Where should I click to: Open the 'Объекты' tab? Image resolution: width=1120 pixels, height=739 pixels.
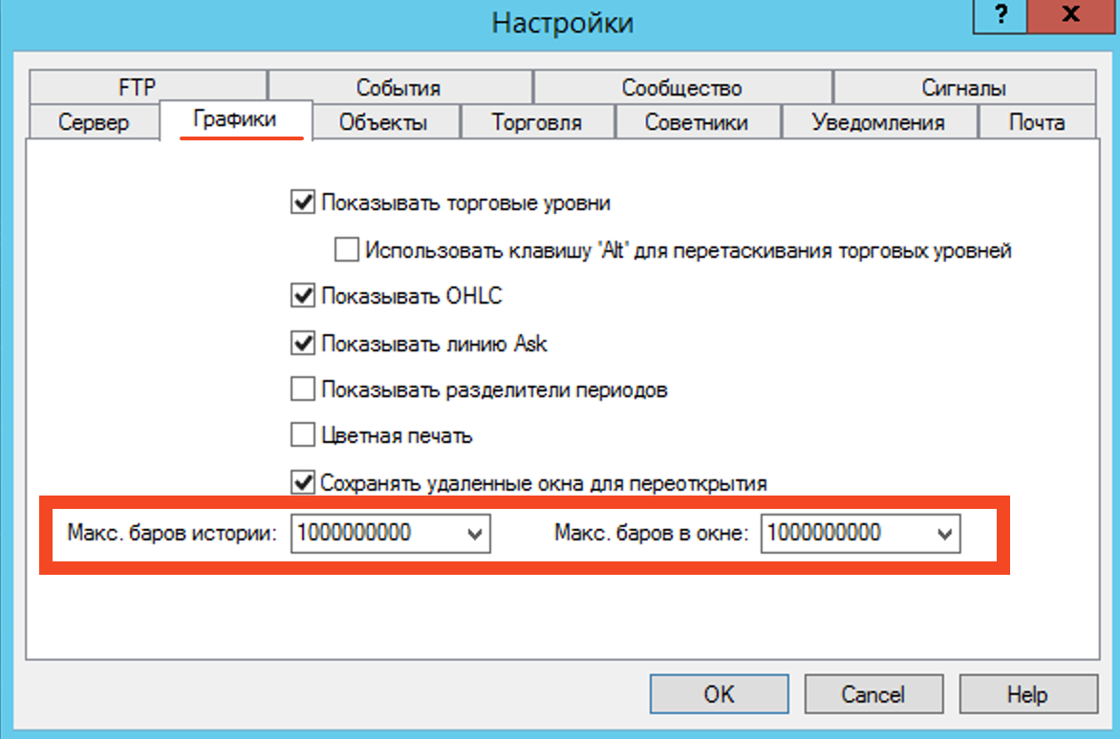tap(383, 122)
